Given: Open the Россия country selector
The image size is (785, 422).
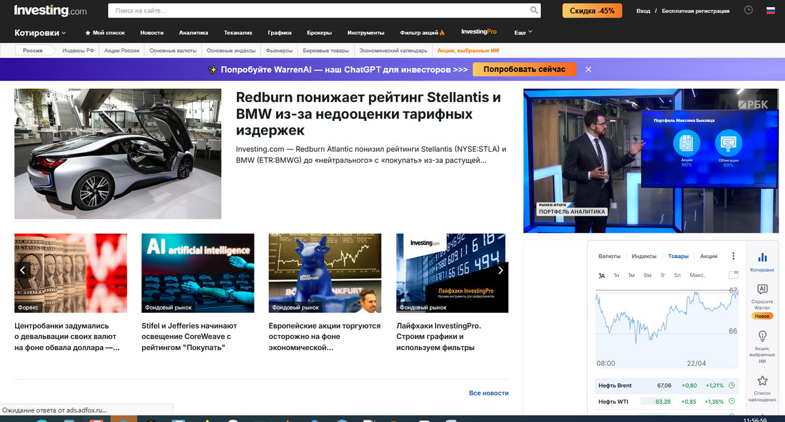Looking at the screenshot, I should tap(33, 50).
